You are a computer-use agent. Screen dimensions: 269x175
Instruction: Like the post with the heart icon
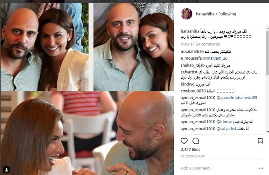click(184, 141)
